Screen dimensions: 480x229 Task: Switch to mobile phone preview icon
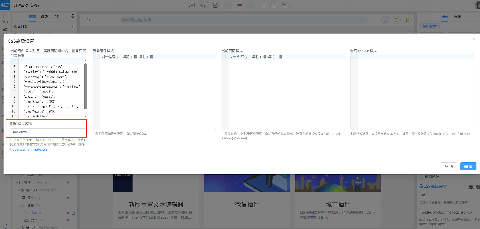point(408,20)
